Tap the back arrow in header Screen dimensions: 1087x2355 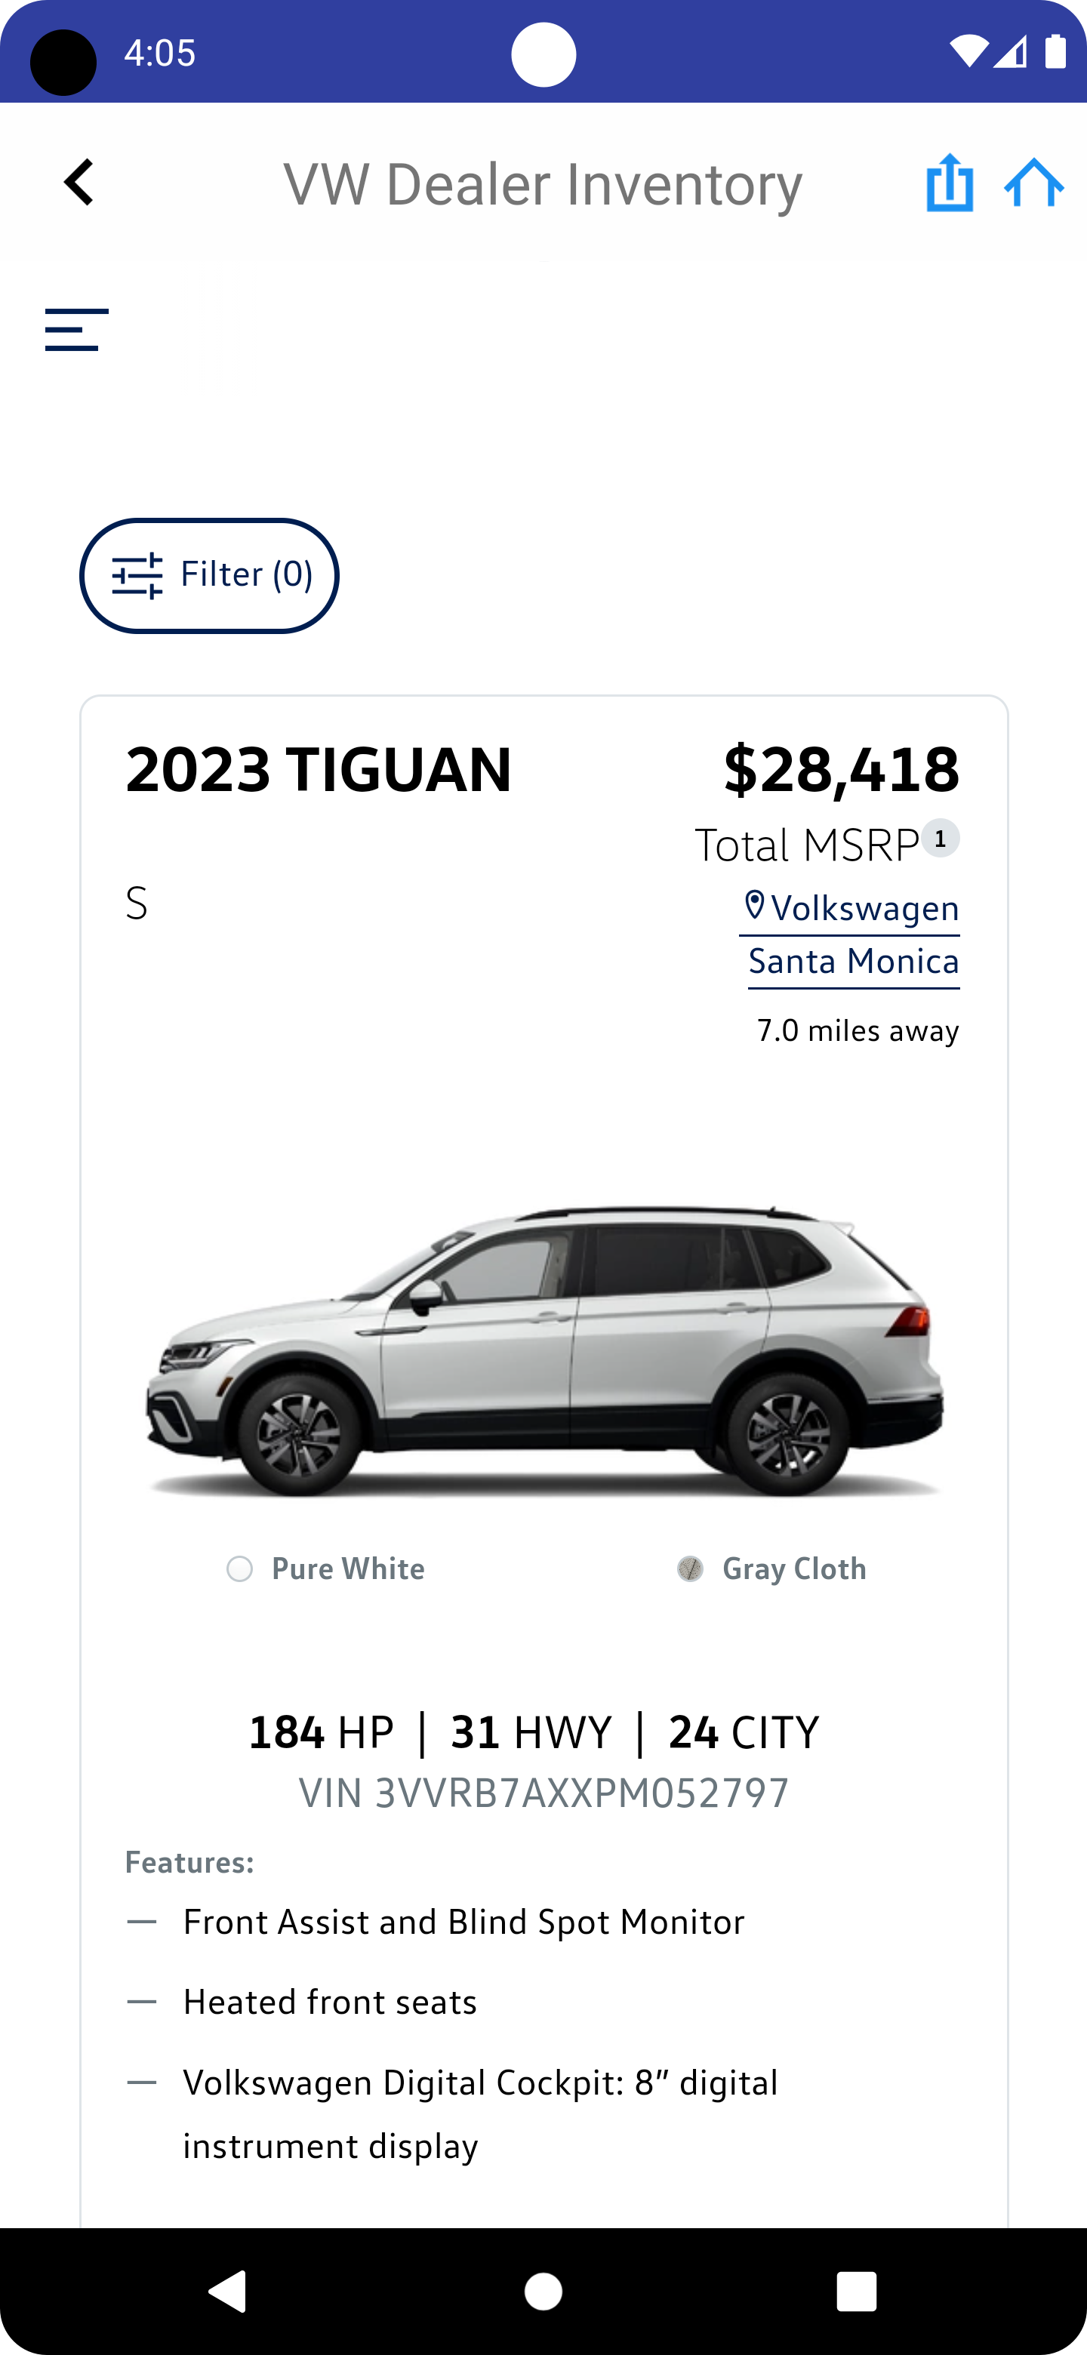tap(79, 182)
